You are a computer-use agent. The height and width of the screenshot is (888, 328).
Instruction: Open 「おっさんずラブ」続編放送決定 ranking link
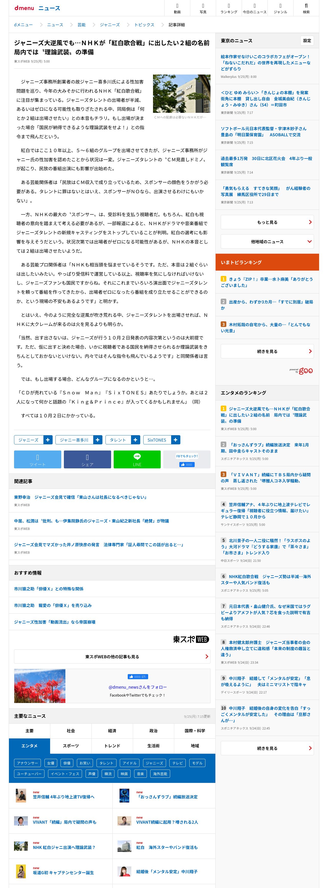(x=265, y=448)
